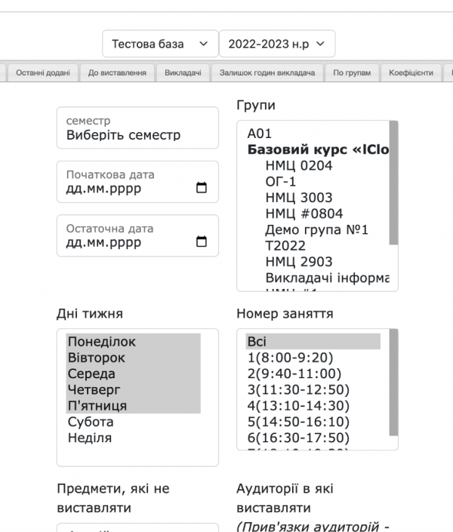Pick Демо група №1 from groups
Image resolution: width=453 pixels, height=532 pixels.
[x=316, y=229]
